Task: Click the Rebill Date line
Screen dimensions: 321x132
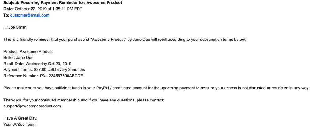Action: pyautogui.click(x=38, y=64)
